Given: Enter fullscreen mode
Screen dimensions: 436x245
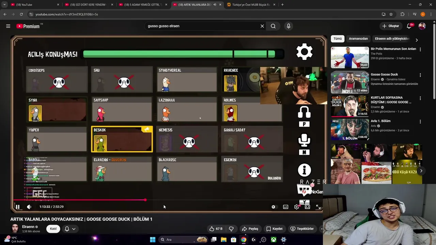Looking at the screenshot, I should pos(318,207).
